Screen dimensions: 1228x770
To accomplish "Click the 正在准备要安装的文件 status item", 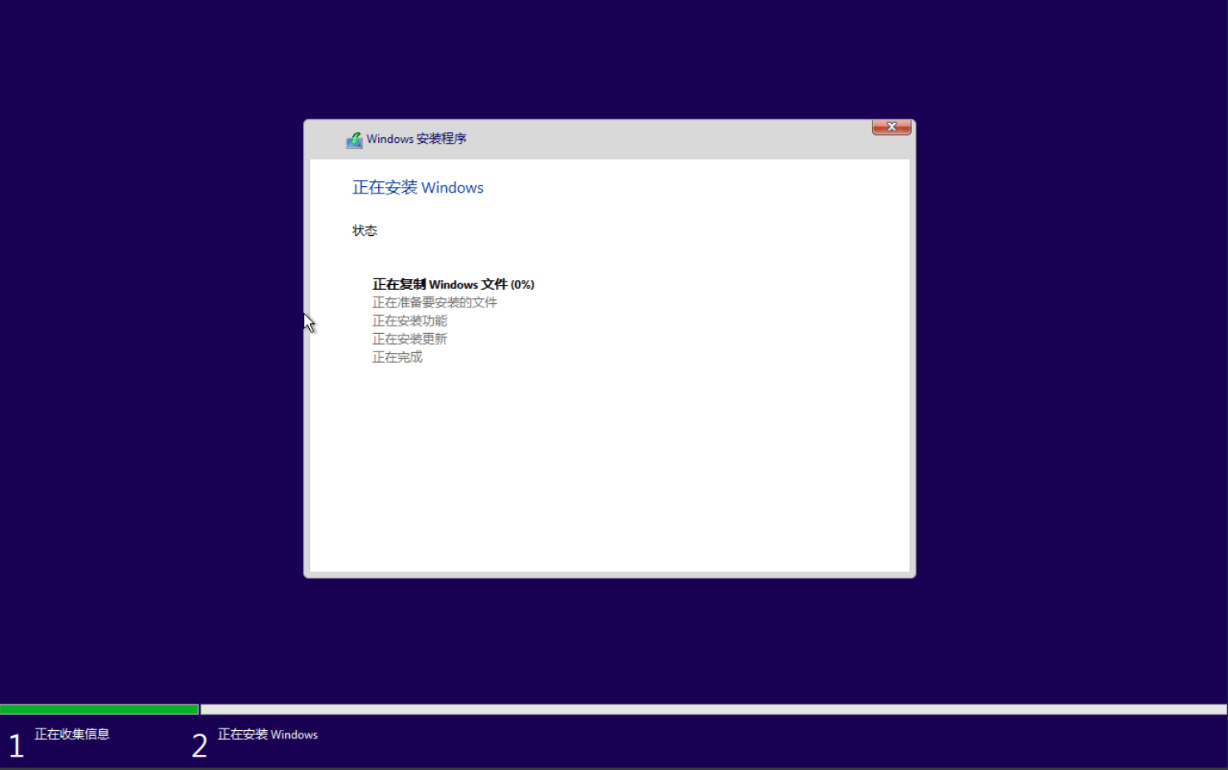I will tap(435, 302).
